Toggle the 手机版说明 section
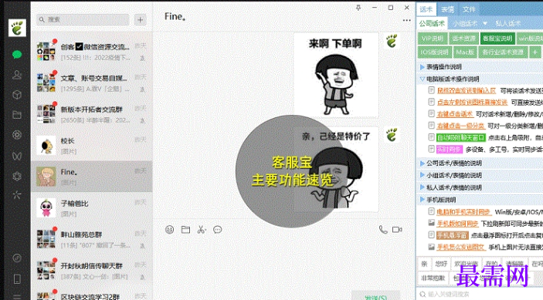Viewport: 543px width, 300px height. click(x=423, y=200)
